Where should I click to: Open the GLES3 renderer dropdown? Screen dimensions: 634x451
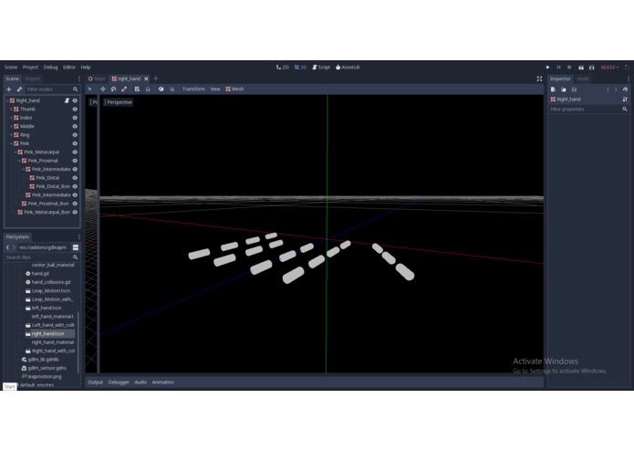click(x=609, y=68)
